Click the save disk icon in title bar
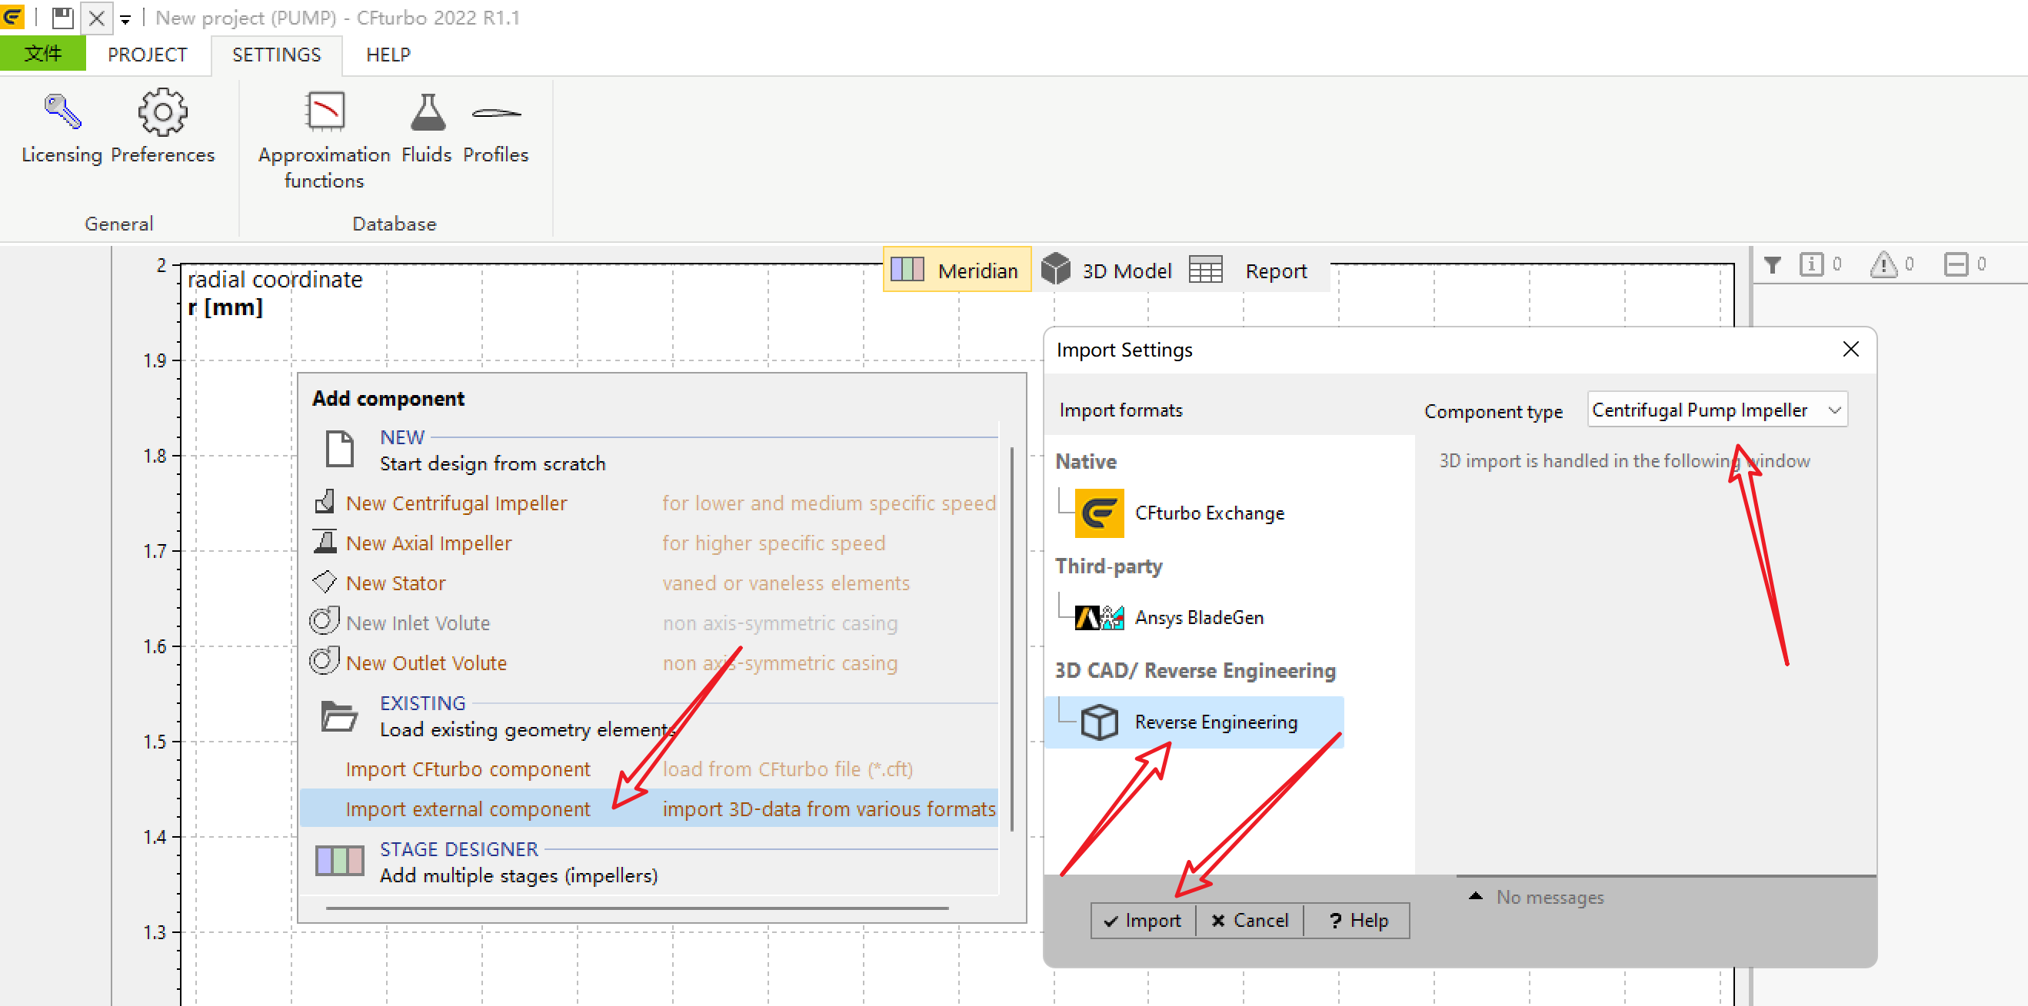Viewport: 2028px width, 1006px height. click(x=62, y=18)
